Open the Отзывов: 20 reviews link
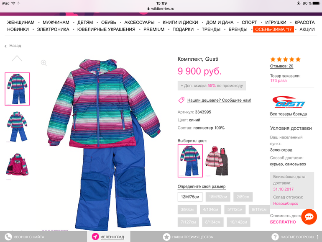The image size is (322, 242). 281,66
